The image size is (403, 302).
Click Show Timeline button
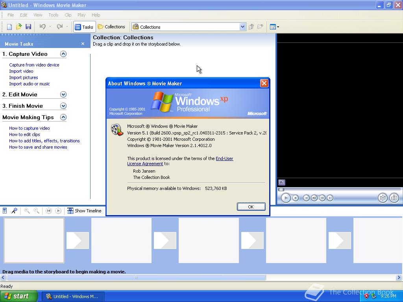[84, 211]
